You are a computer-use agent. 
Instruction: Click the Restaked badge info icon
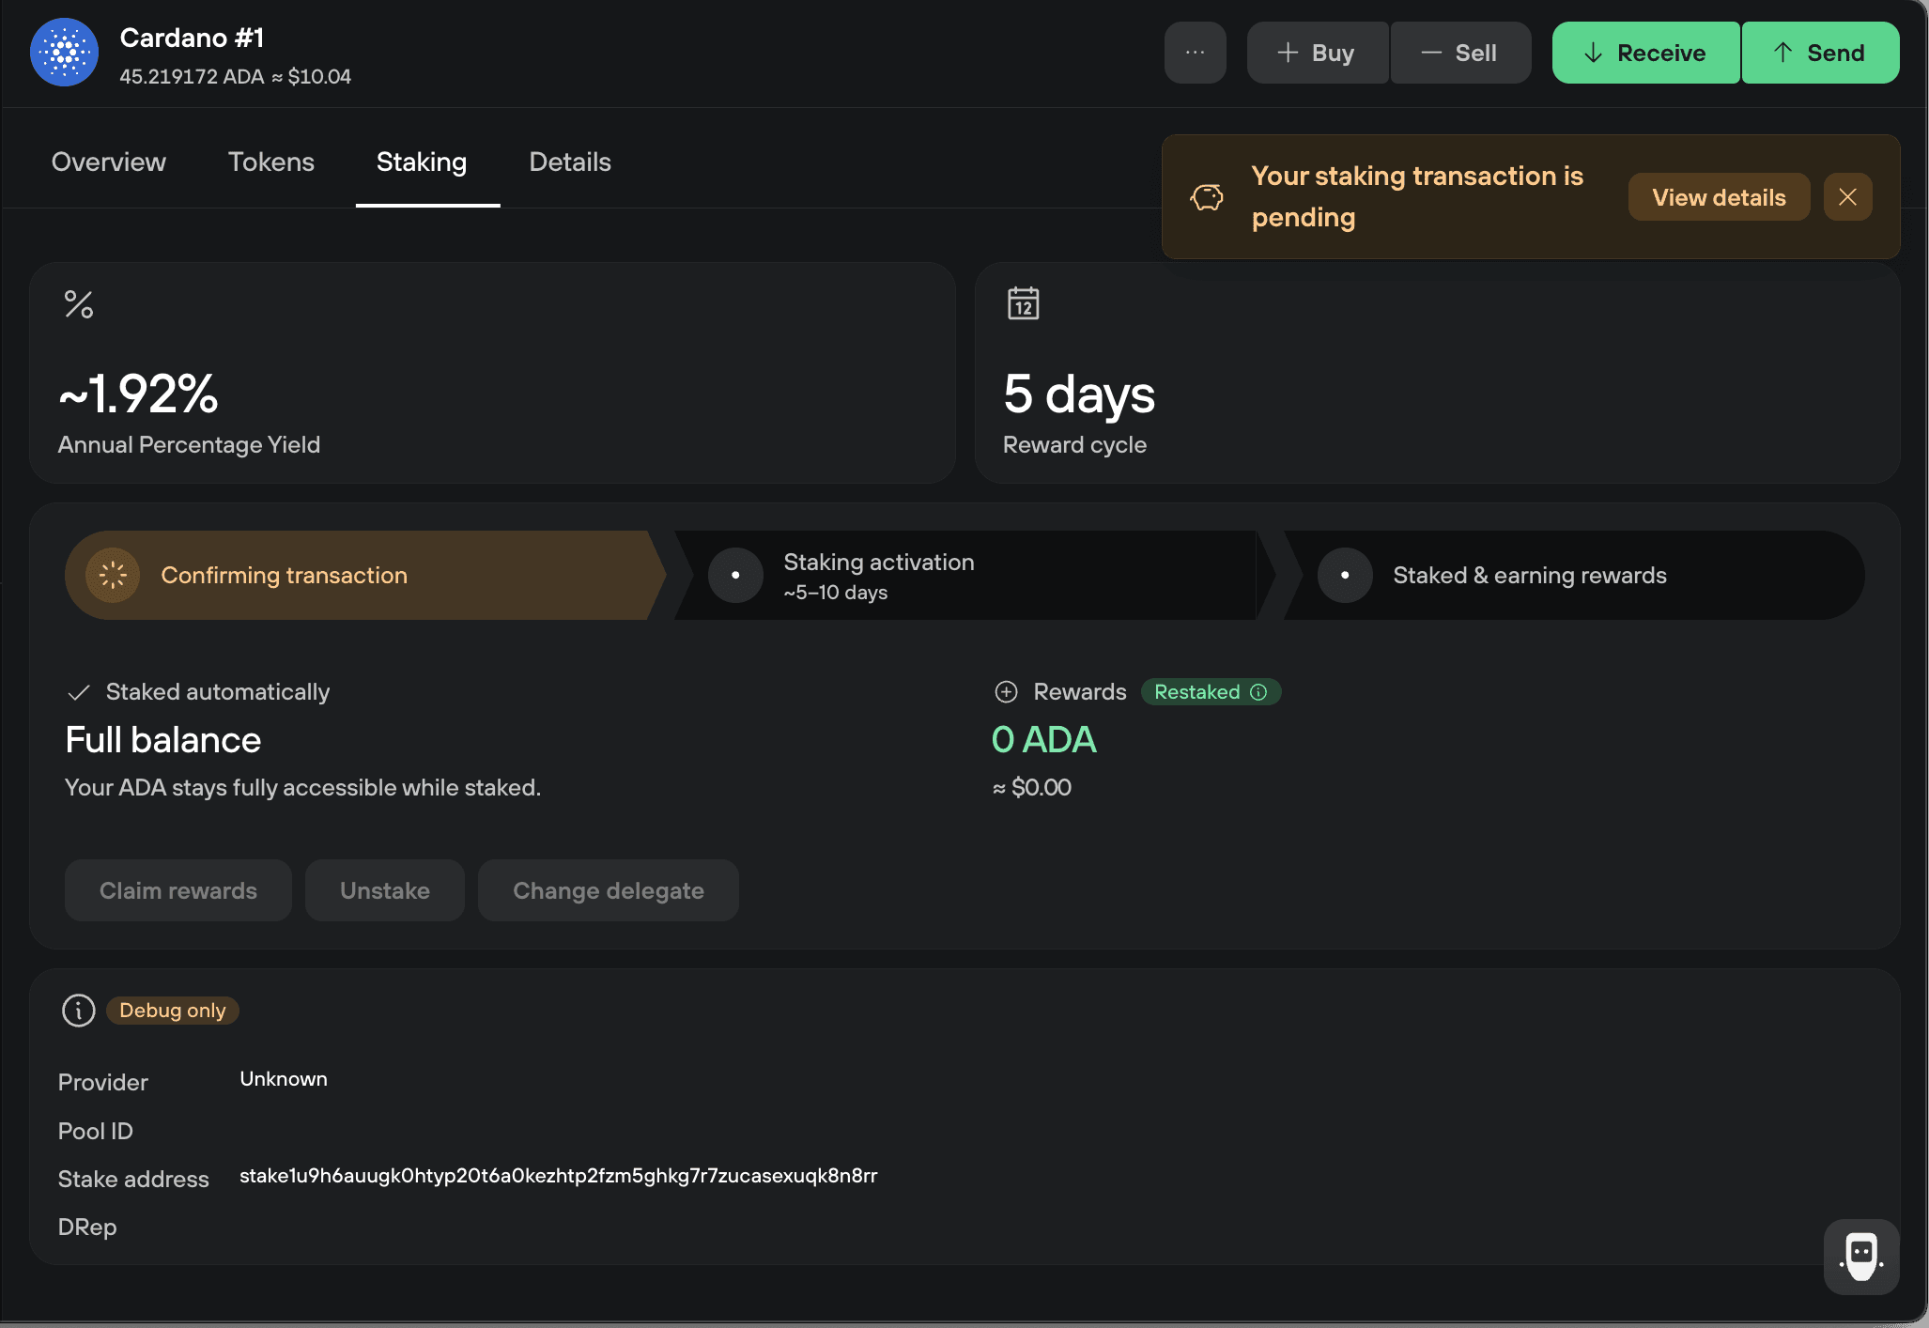click(1258, 692)
